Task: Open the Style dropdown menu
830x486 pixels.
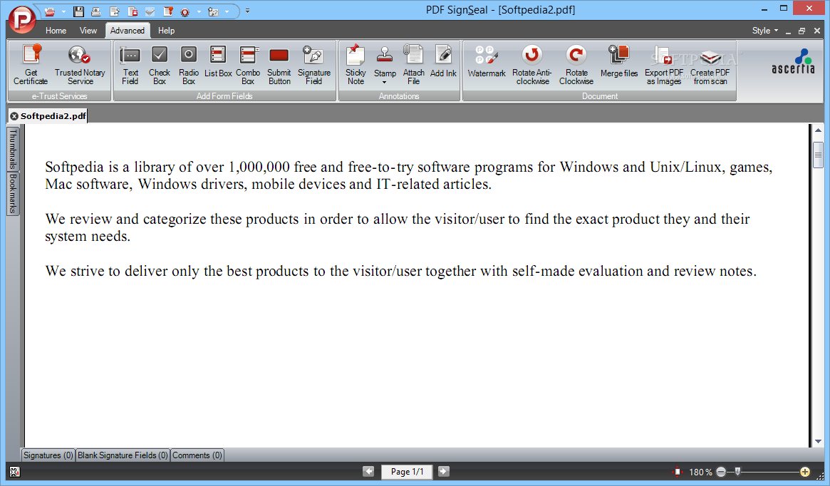Action: (765, 31)
